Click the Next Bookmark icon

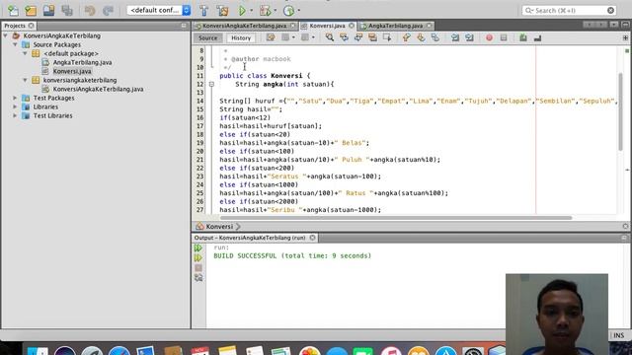[x=421, y=37]
